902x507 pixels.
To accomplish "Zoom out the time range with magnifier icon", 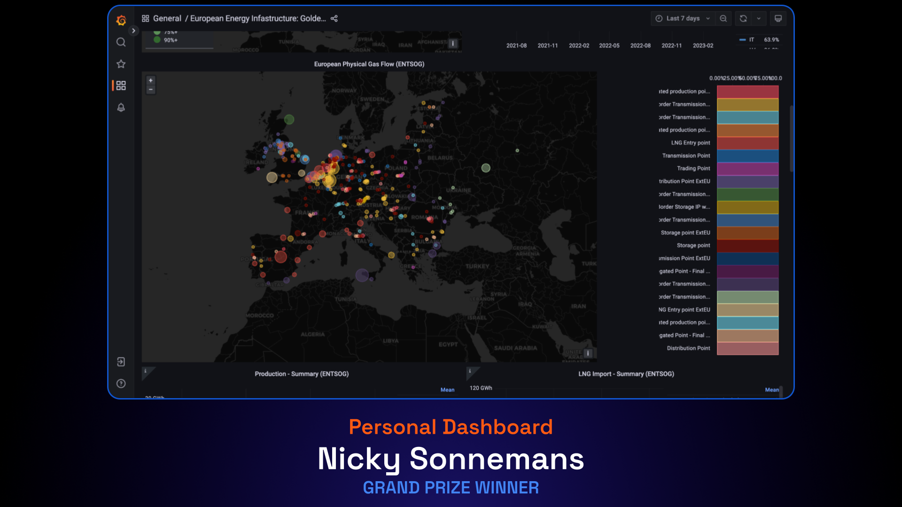I will [723, 18].
